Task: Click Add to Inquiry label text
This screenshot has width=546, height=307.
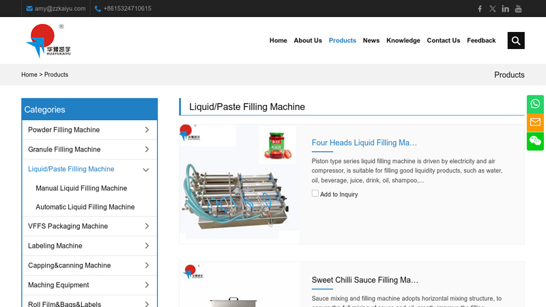Action: [x=339, y=194]
